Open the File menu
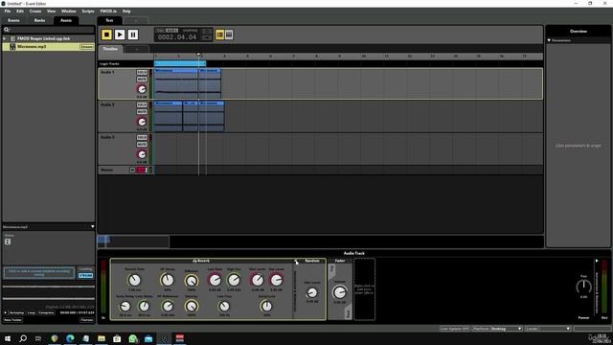 pos(8,11)
